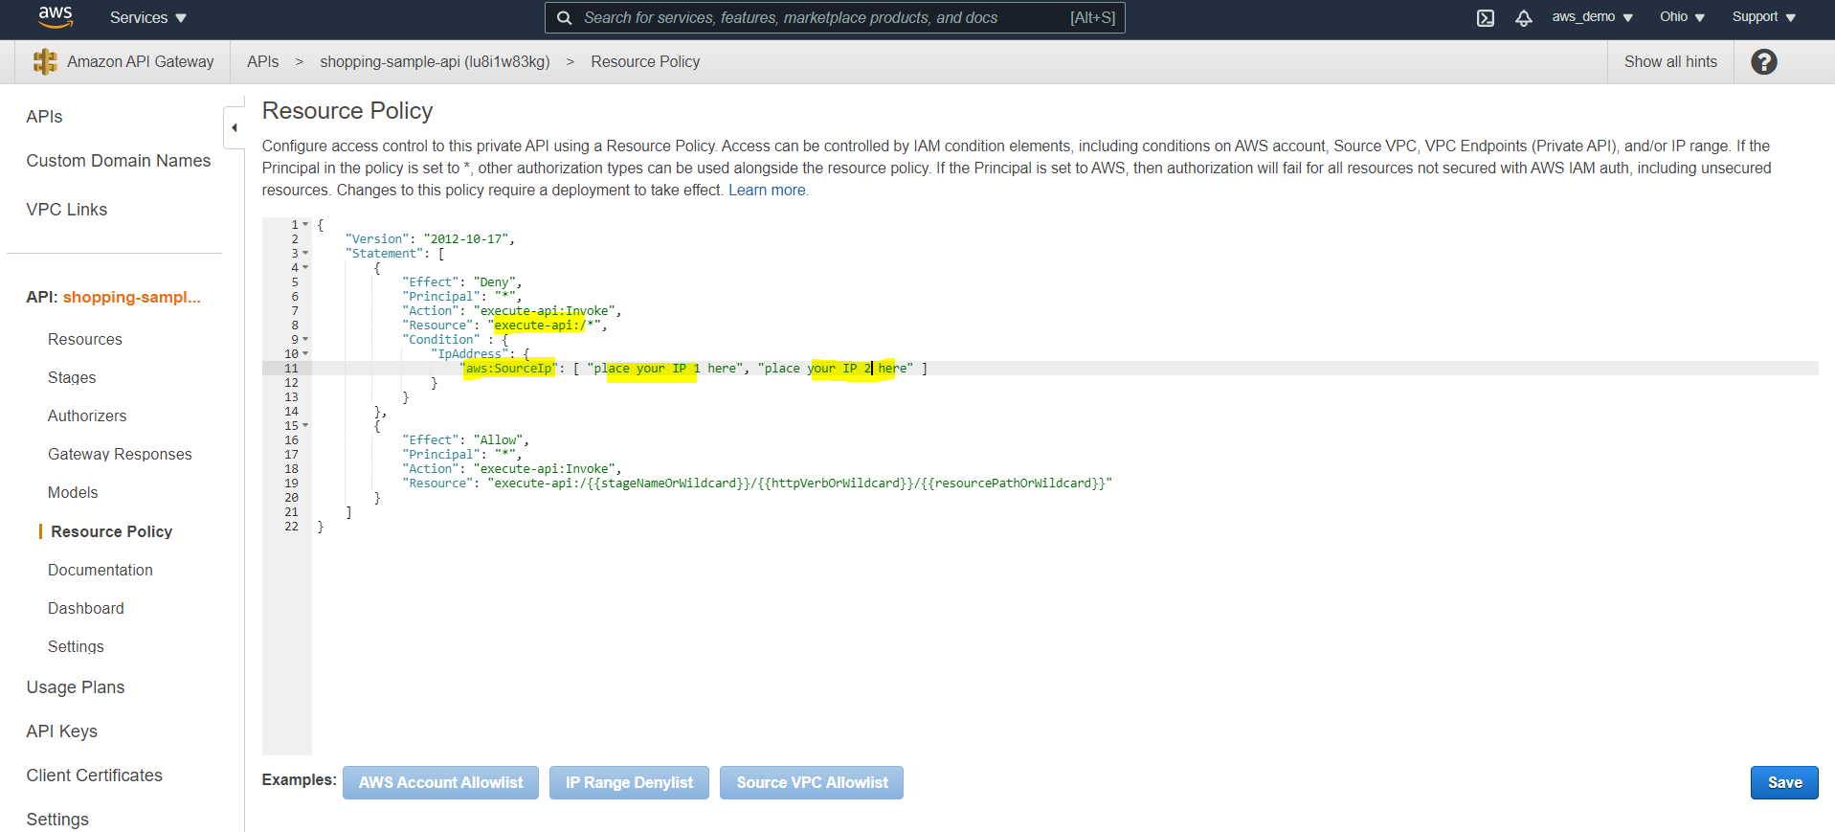Click the AWS logo in the header
Viewport: 1835px width, 832px height.
coord(55,17)
